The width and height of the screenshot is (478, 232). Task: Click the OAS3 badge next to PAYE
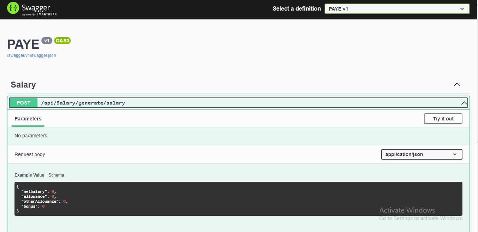pos(62,40)
